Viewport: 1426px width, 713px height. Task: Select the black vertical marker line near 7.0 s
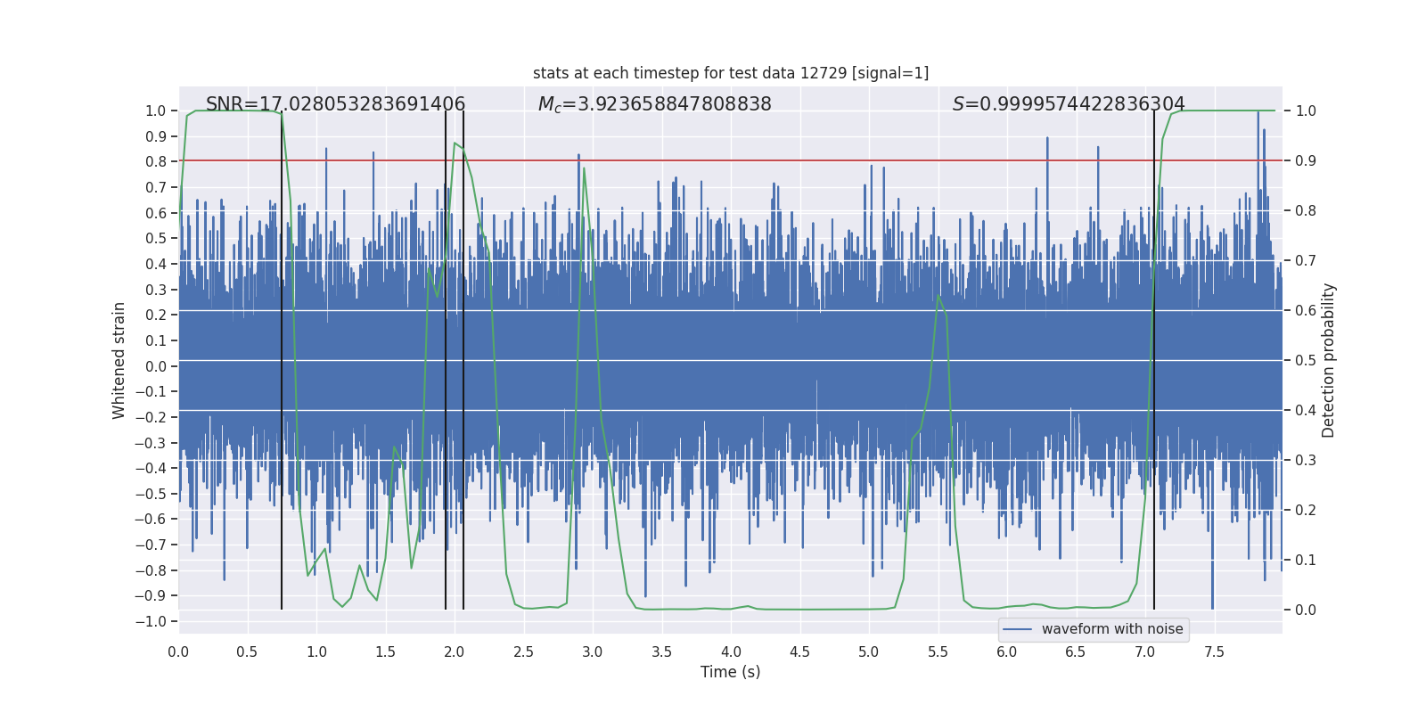[x=1154, y=360]
